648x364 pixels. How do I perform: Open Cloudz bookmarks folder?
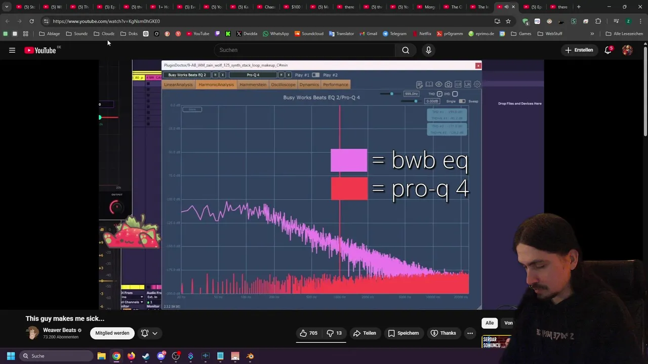coord(104,34)
